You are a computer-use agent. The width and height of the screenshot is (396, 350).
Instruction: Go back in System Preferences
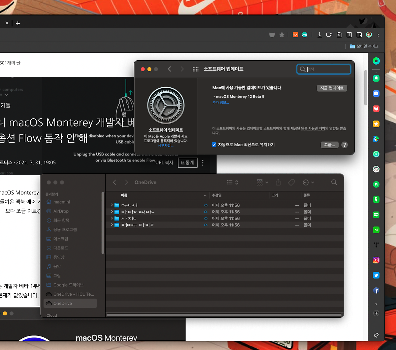coord(170,69)
